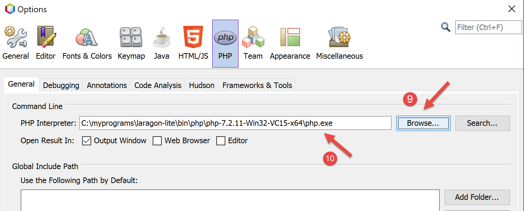The height and width of the screenshot is (211, 524).
Task: Open the HTML/JS options category
Action: 193,43
